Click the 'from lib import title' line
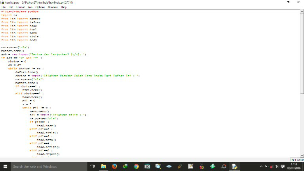 pos(20,36)
